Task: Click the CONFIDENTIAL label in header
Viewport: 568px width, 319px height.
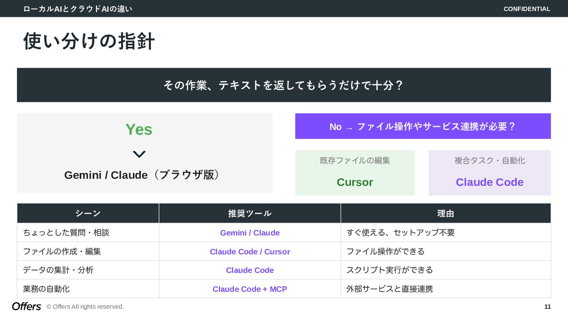Action: pos(527,9)
